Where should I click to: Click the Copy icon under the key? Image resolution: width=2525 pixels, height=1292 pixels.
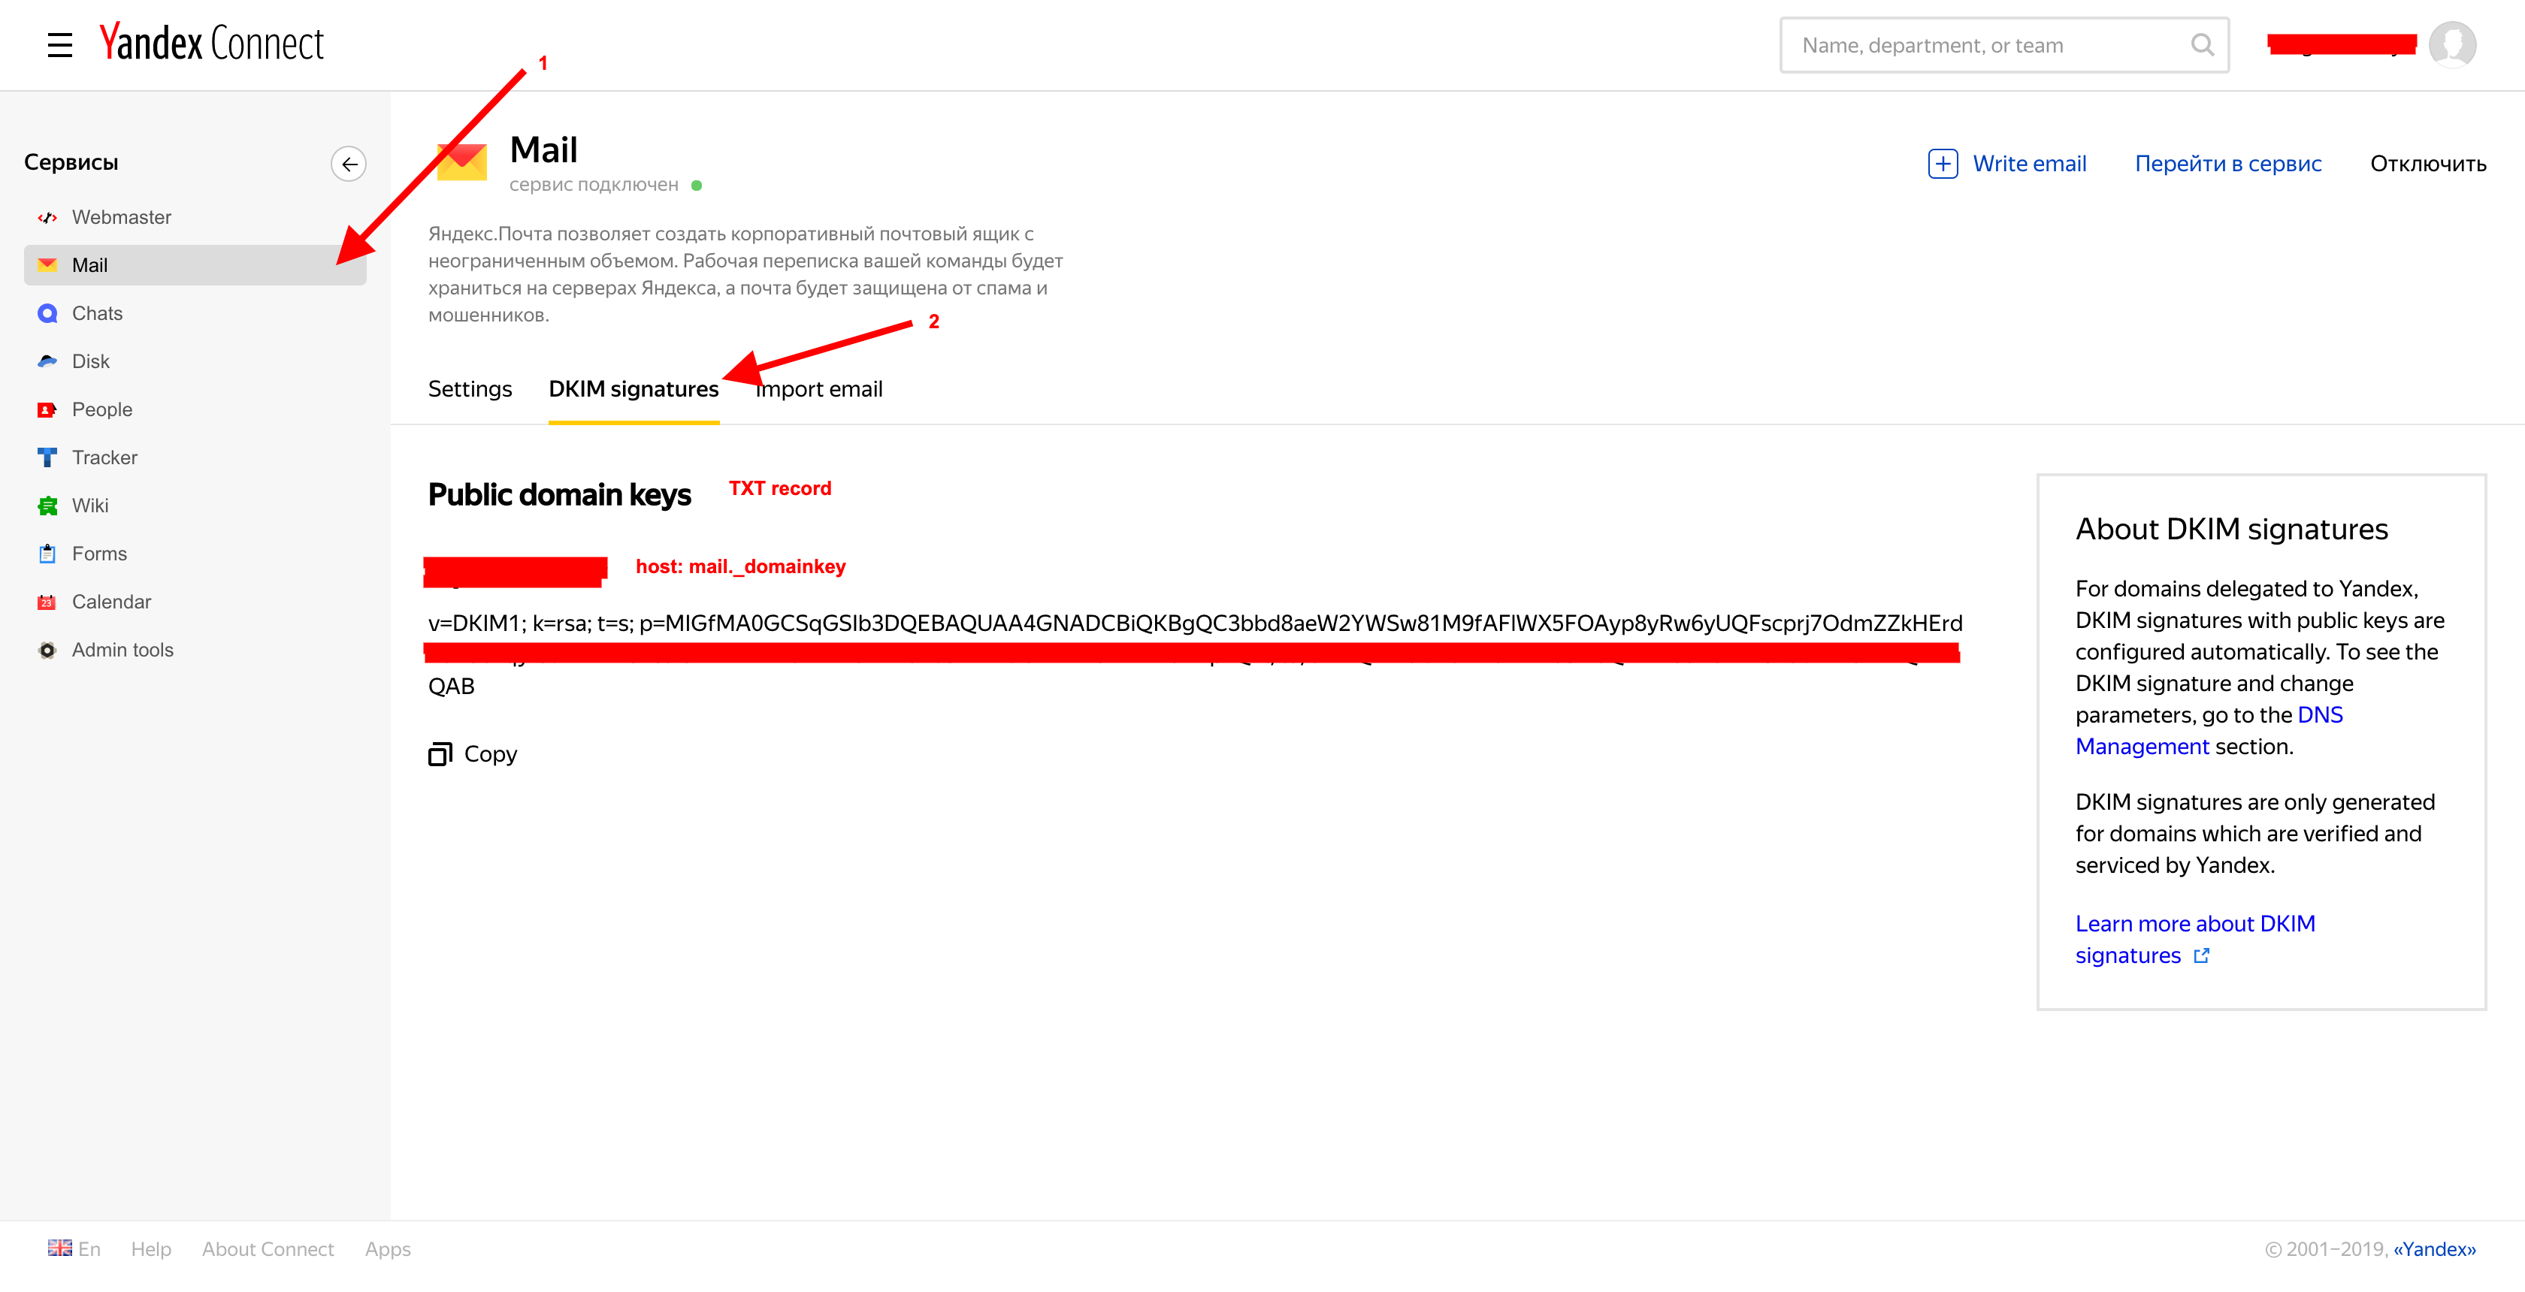440,754
